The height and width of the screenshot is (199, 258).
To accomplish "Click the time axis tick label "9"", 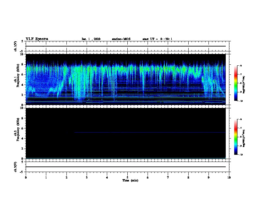I will [208, 178].
